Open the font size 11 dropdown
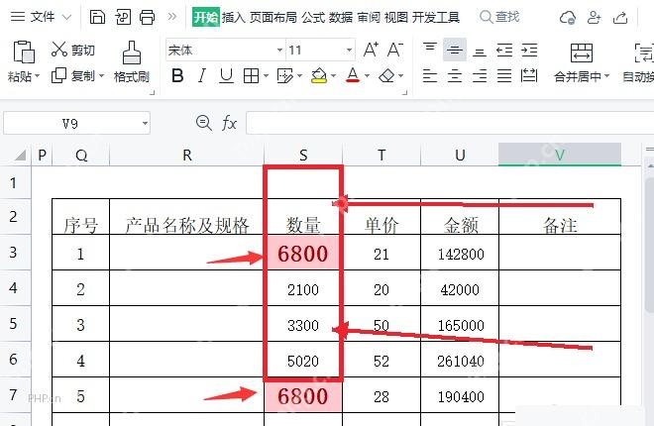Image resolution: width=654 pixels, height=426 pixels. click(349, 50)
